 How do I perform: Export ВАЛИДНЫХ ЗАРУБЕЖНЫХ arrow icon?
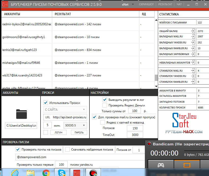pyautogui.click(x=193, y=54)
